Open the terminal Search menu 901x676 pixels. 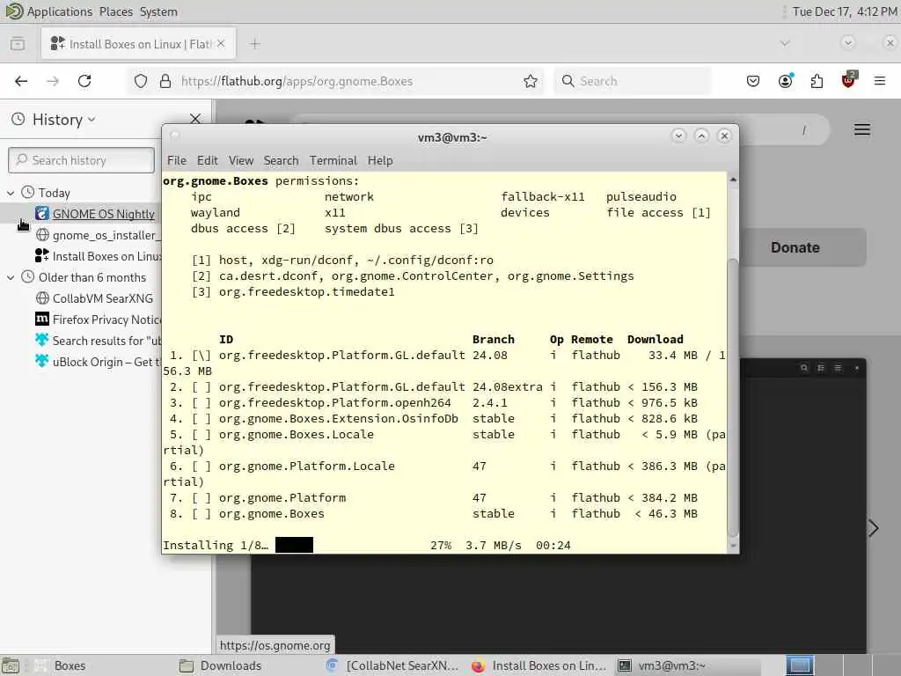click(x=281, y=160)
